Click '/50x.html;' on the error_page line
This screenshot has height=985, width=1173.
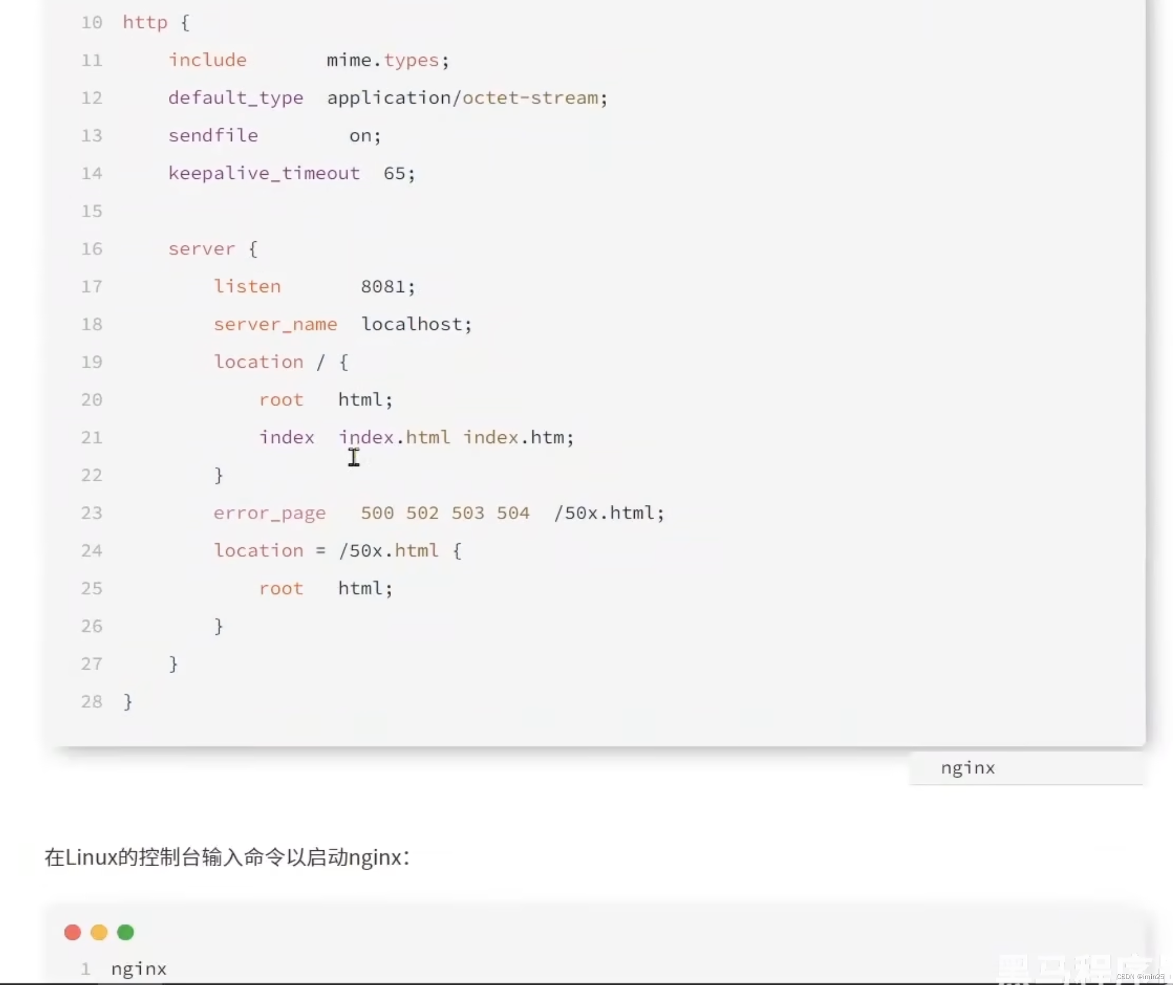[x=609, y=513]
